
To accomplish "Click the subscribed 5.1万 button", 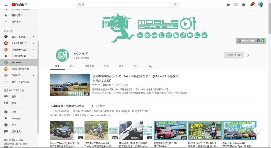I will [234, 55].
